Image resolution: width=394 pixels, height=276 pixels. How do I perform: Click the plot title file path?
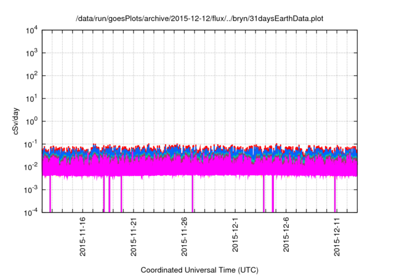coord(199,18)
